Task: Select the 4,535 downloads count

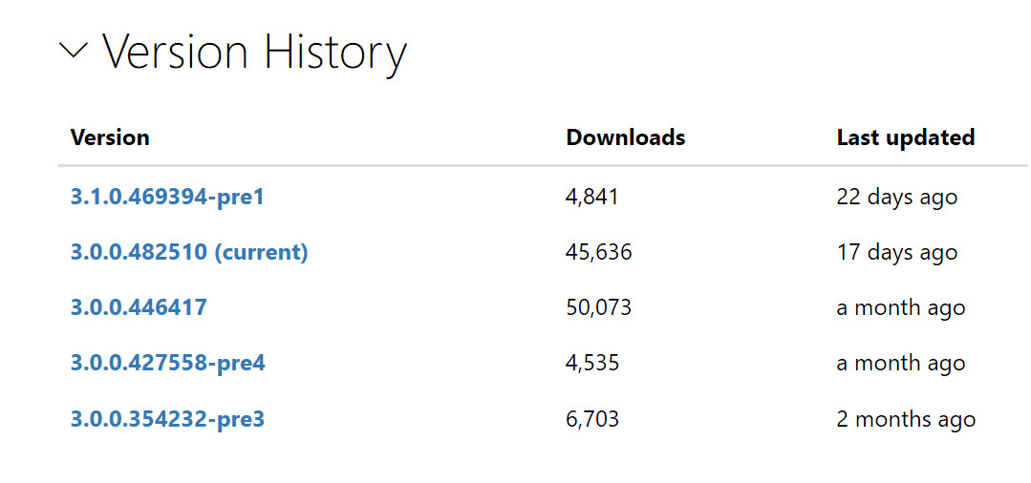Action: [x=592, y=363]
